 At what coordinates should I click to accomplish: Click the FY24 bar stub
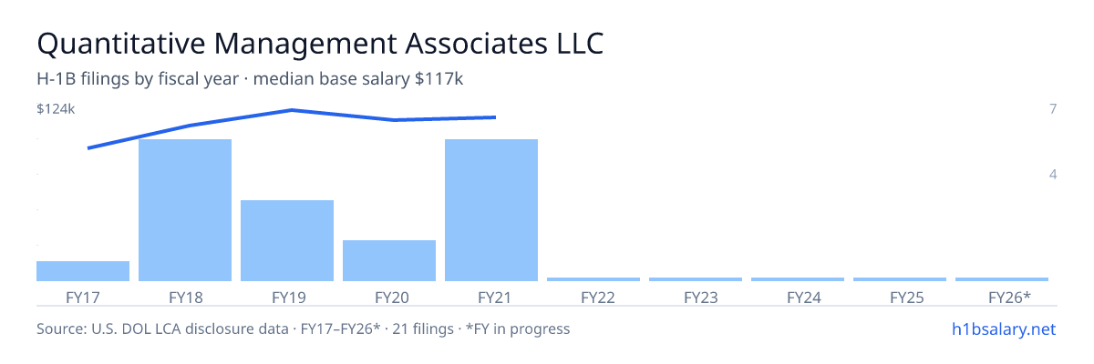[798, 279]
